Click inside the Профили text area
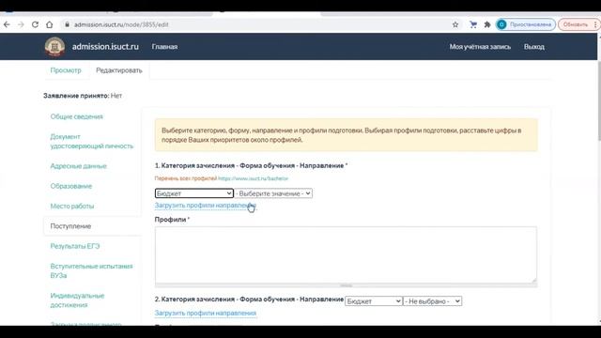The image size is (601, 338). click(x=346, y=254)
